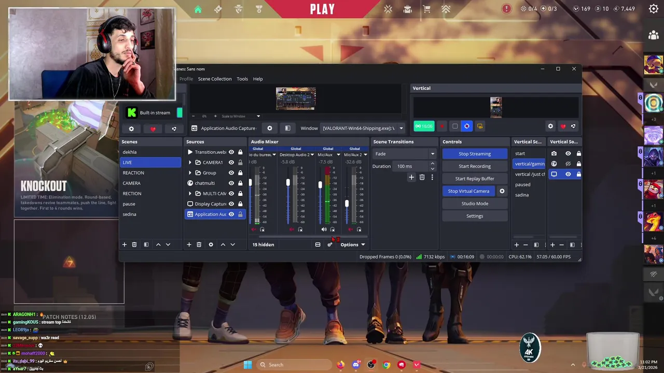Open Valorant settings gear

tap(654, 8)
